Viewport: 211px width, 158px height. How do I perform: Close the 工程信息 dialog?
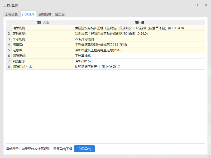(x=206, y=5)
